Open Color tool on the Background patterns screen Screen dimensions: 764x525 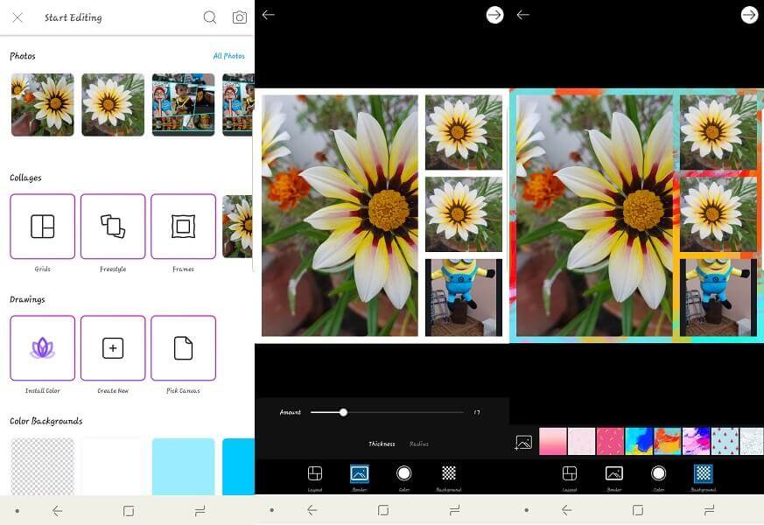pos(659,477)
